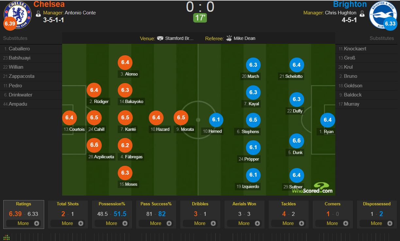Image resolution: width=400 pixels, height=241 pixels.
Task: Click the whistle icon beside Referee
Action: pos(229,38)
